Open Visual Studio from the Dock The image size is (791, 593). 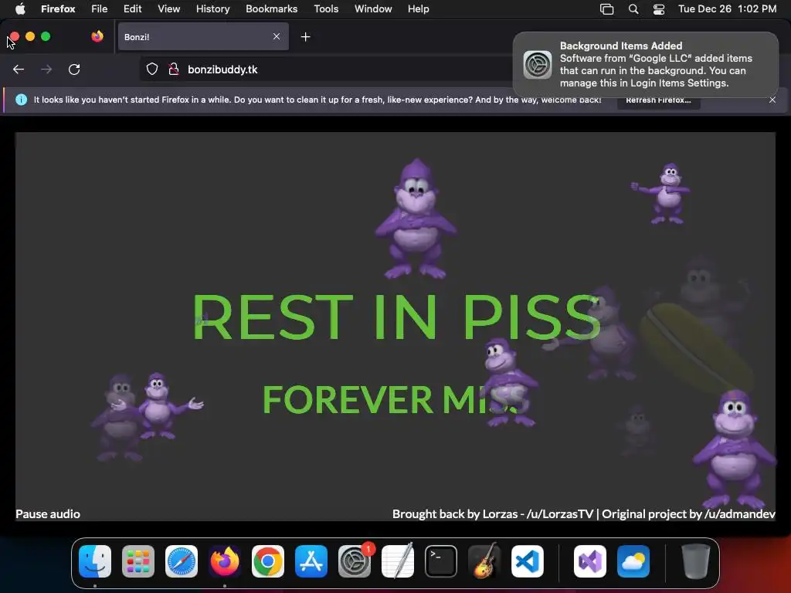590,561
